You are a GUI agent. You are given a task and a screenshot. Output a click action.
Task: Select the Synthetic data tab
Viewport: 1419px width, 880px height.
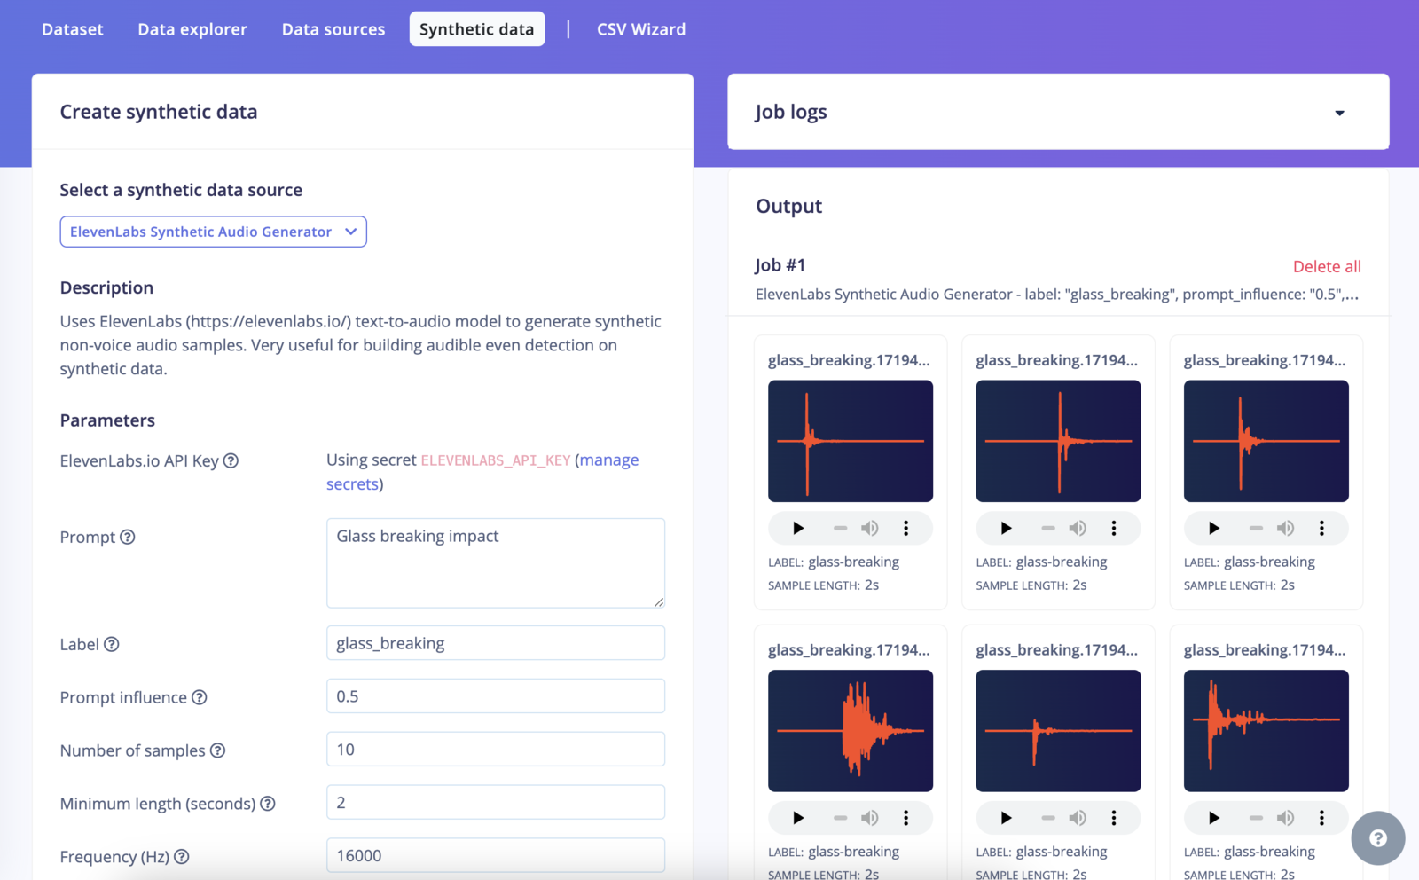click(x=477, y=29)
